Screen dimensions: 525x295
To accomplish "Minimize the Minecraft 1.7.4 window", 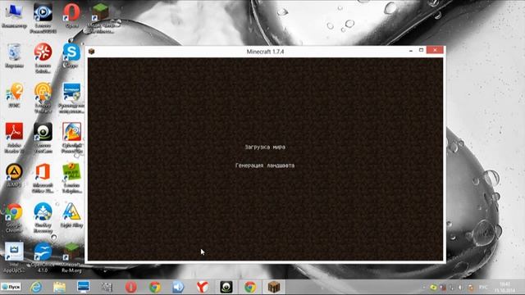I will (410, 51).
